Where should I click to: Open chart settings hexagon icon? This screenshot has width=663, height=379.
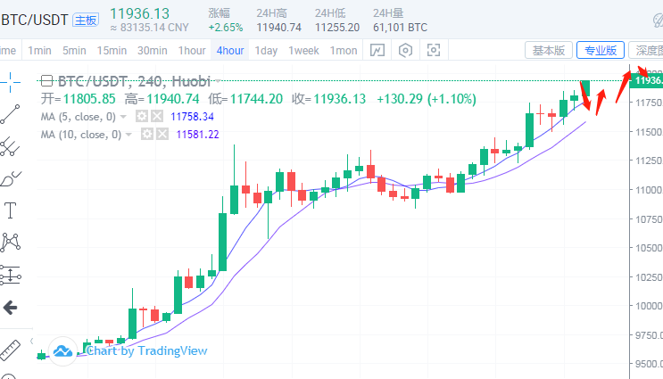pos(406,51)
